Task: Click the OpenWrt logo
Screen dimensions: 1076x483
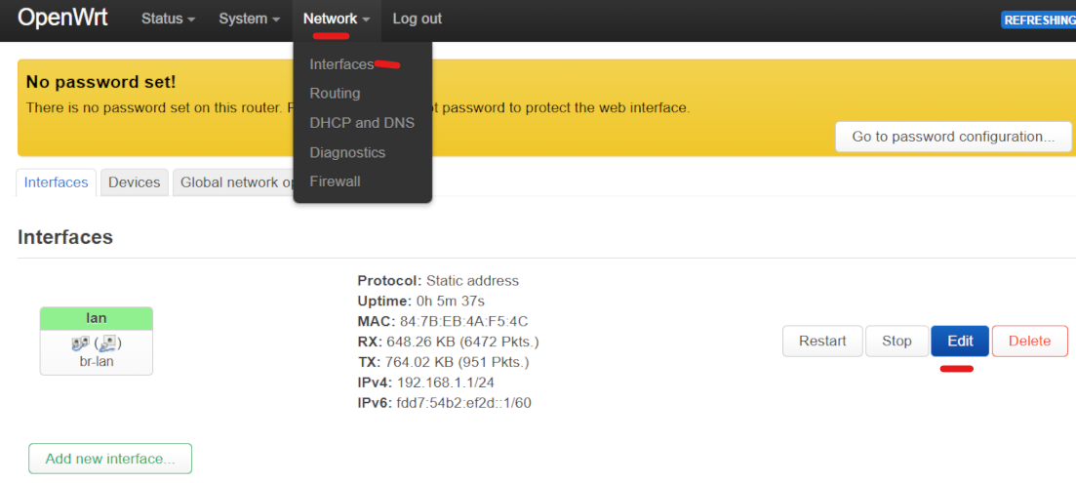Action: coord(62,19)
